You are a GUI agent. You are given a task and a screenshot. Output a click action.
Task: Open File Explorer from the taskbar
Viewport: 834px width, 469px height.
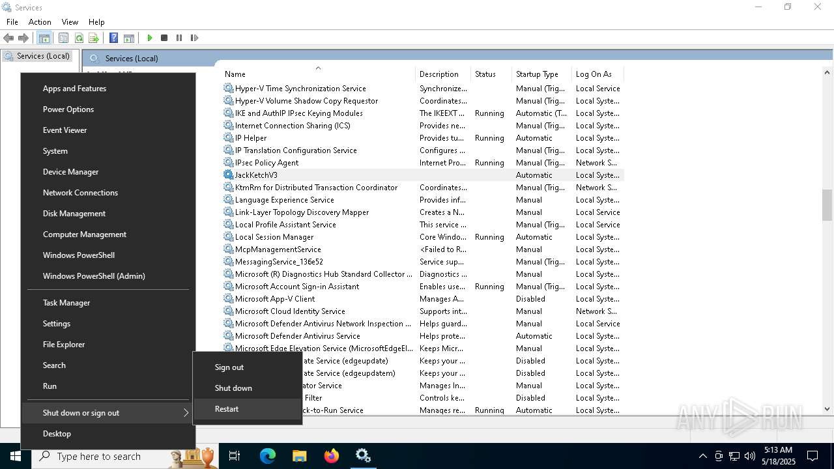299,456
